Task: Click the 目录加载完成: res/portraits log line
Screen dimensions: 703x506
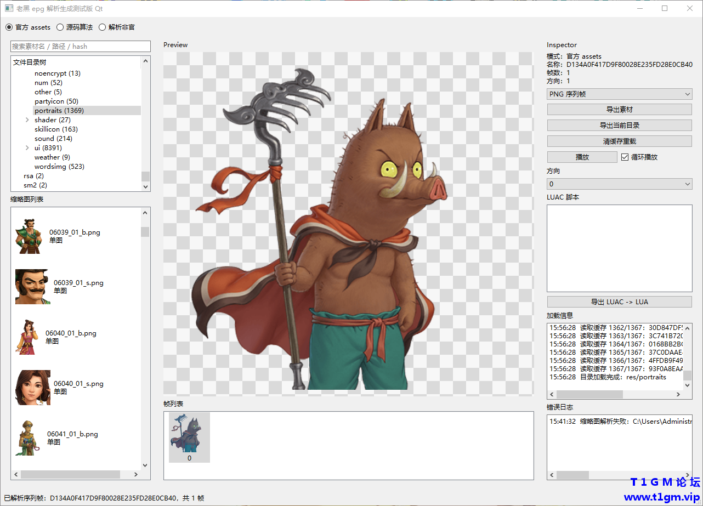Action: coord(608,377)
